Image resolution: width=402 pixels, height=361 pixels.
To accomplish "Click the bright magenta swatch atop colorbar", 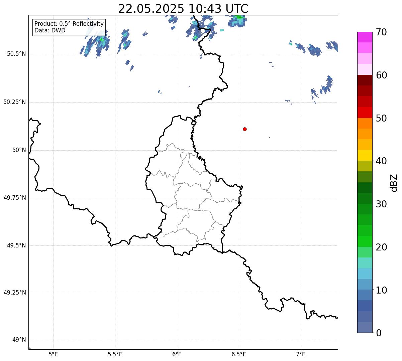I will [x=365, y=37].
